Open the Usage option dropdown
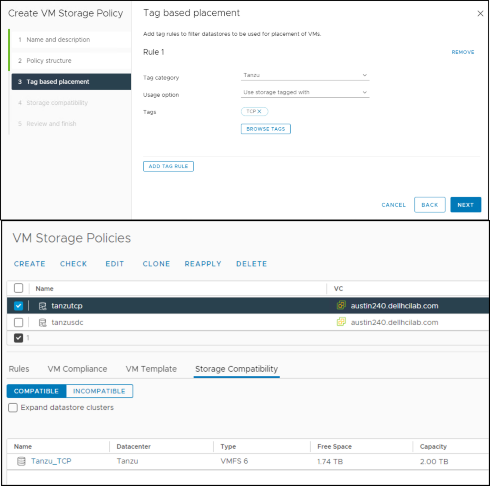 click(x=305, y=92)
